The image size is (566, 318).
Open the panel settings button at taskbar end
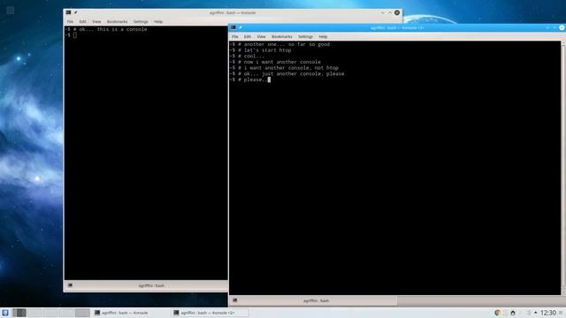(561, 313)
